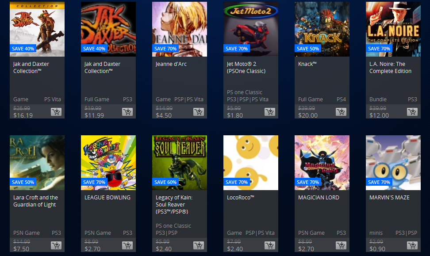Add L.A. Noire Complete Edition to cart
The height and width of the screenshot is (256, 430).
click(412, 112)
